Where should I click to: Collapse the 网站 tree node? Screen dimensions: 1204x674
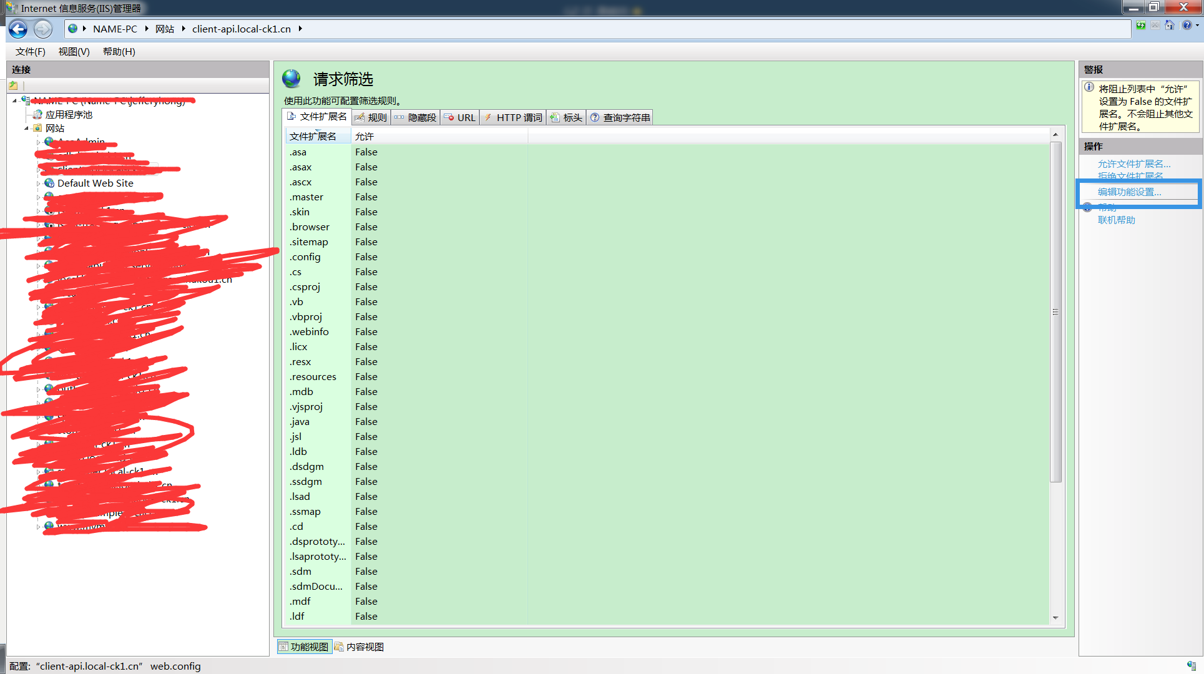click(x=27, y=128)
